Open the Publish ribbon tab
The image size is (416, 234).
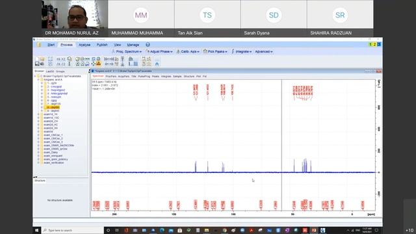102,45
